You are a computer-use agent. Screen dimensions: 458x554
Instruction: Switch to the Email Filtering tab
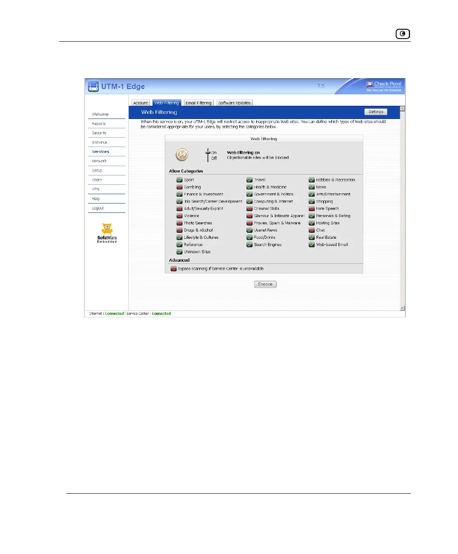(198, 103)
